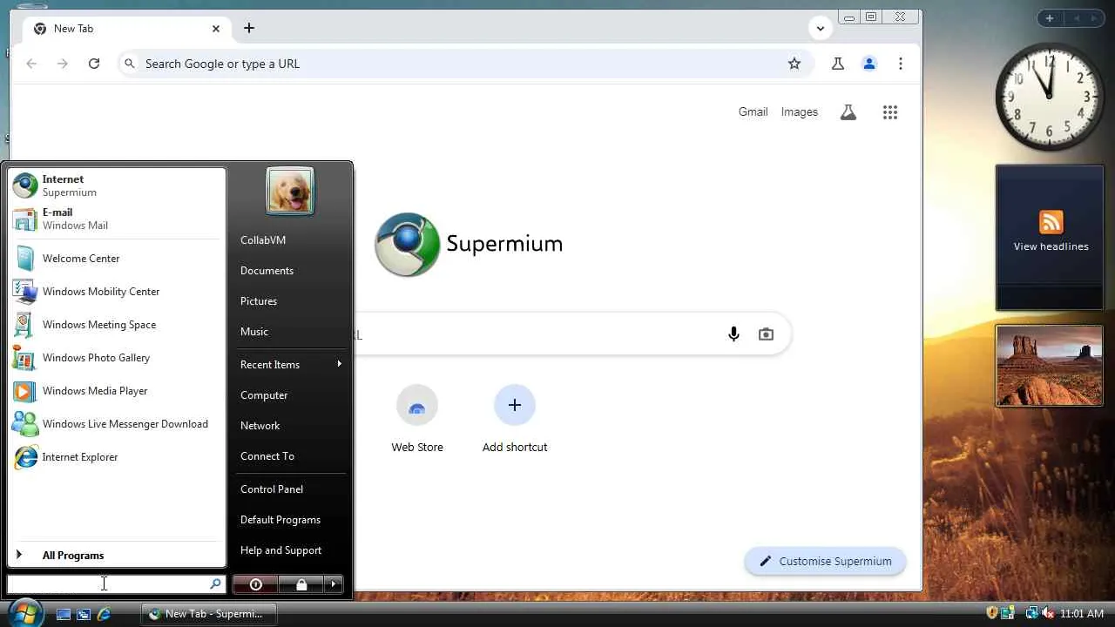The image size is (1115, 627).
Task: Bookmark this tab with the star icon
Action: click(x=794, y=64)
